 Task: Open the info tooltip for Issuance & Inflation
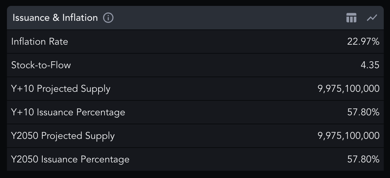click(108, 18)
